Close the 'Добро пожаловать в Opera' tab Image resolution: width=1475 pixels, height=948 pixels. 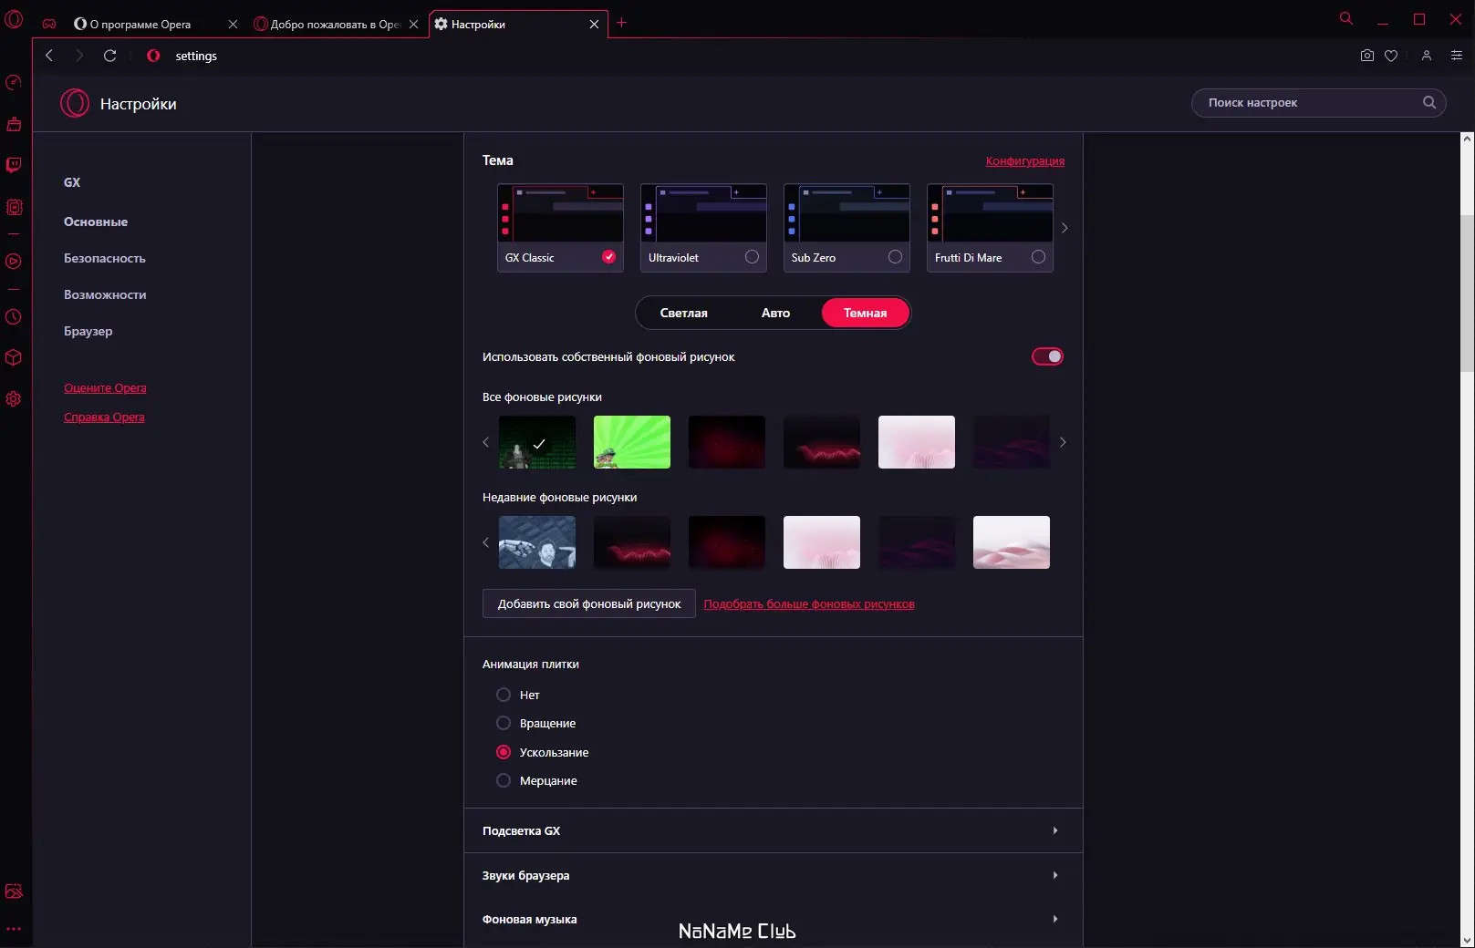413,25
